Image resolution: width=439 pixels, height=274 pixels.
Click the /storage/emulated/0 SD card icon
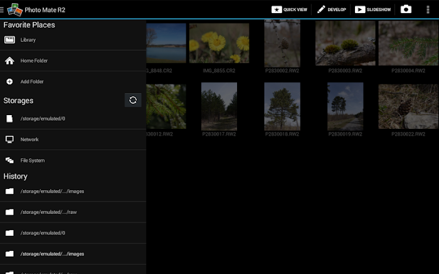pos(9,119)
